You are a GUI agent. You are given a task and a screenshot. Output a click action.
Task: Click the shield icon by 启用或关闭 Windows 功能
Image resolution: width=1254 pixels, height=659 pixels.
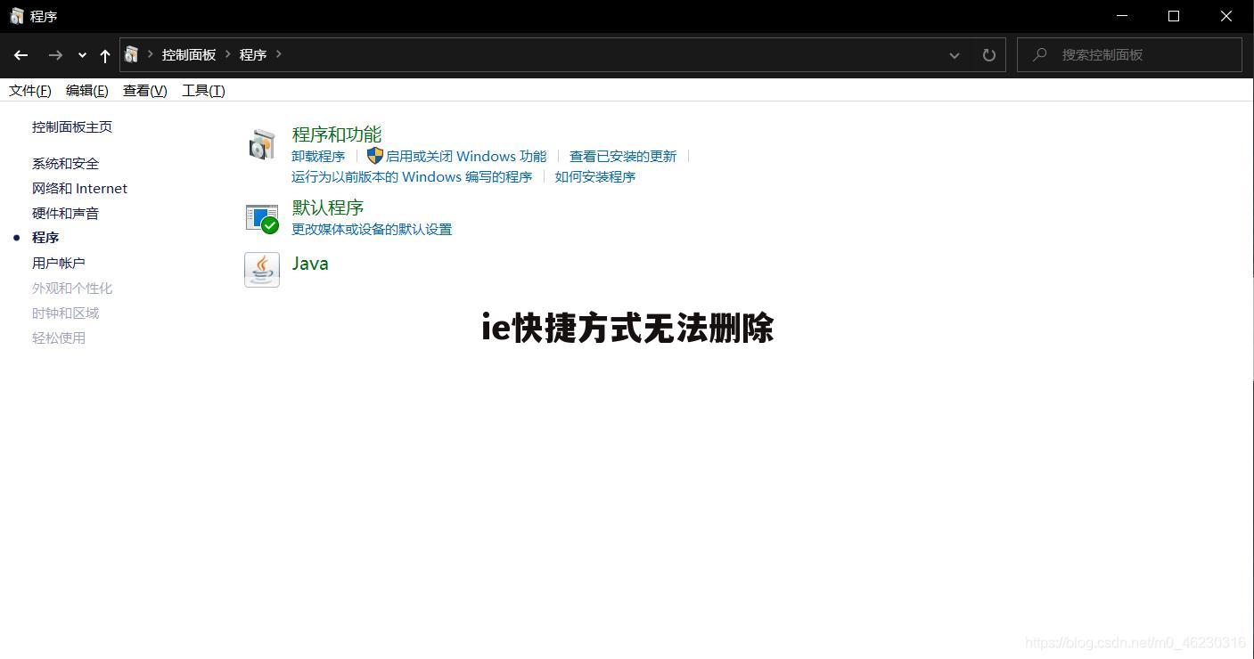coord(375,156)
